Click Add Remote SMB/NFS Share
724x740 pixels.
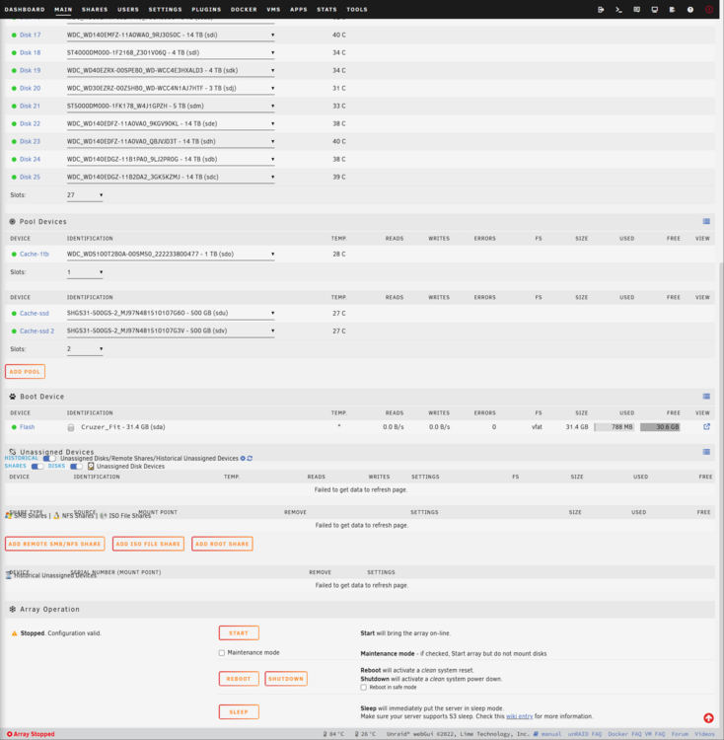pyautogui.click(x=54, y=544)
